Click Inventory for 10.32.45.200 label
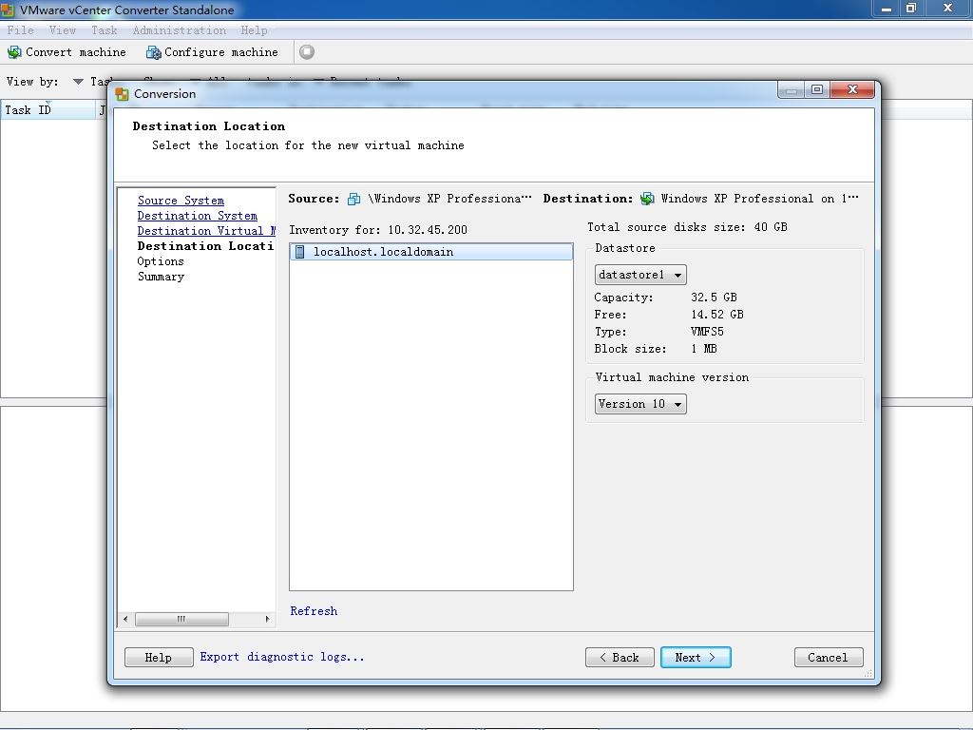The width and height of the screenshot is (973, 730). pos(378,230)
